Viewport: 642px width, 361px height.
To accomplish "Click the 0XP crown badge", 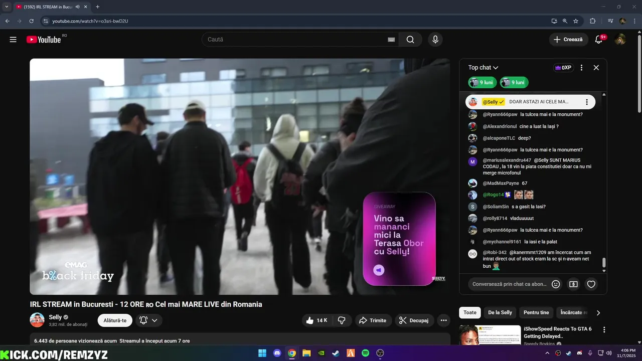I will coord(564,68).
